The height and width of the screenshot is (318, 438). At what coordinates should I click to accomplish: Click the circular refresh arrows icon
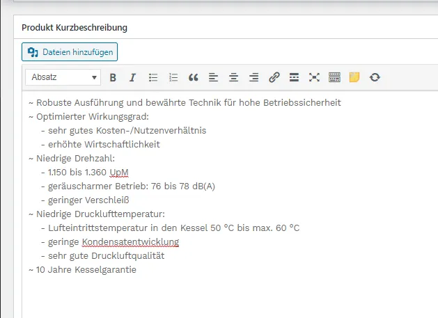[375, 77]
